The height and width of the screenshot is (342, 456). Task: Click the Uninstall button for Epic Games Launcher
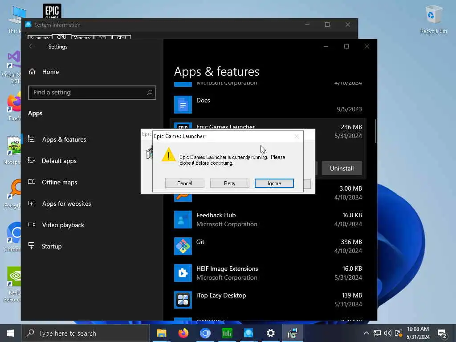click(x=342, y=168)
